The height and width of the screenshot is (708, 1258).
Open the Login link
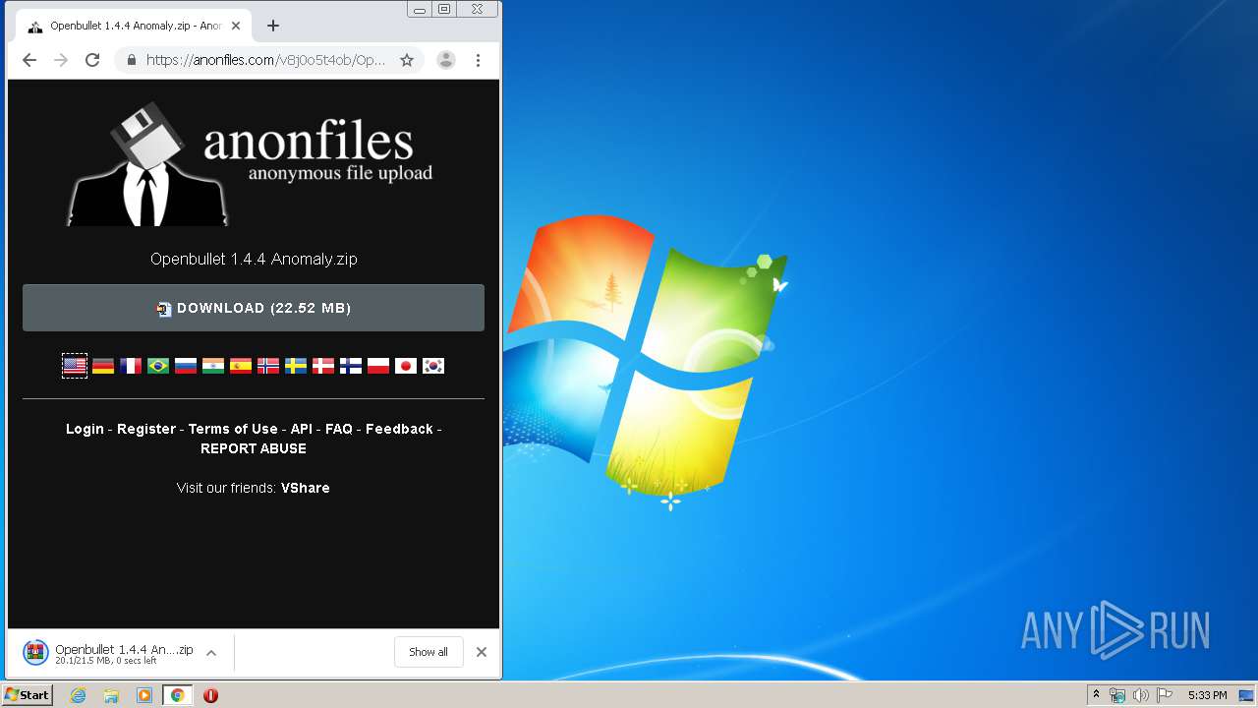[85, 429]
